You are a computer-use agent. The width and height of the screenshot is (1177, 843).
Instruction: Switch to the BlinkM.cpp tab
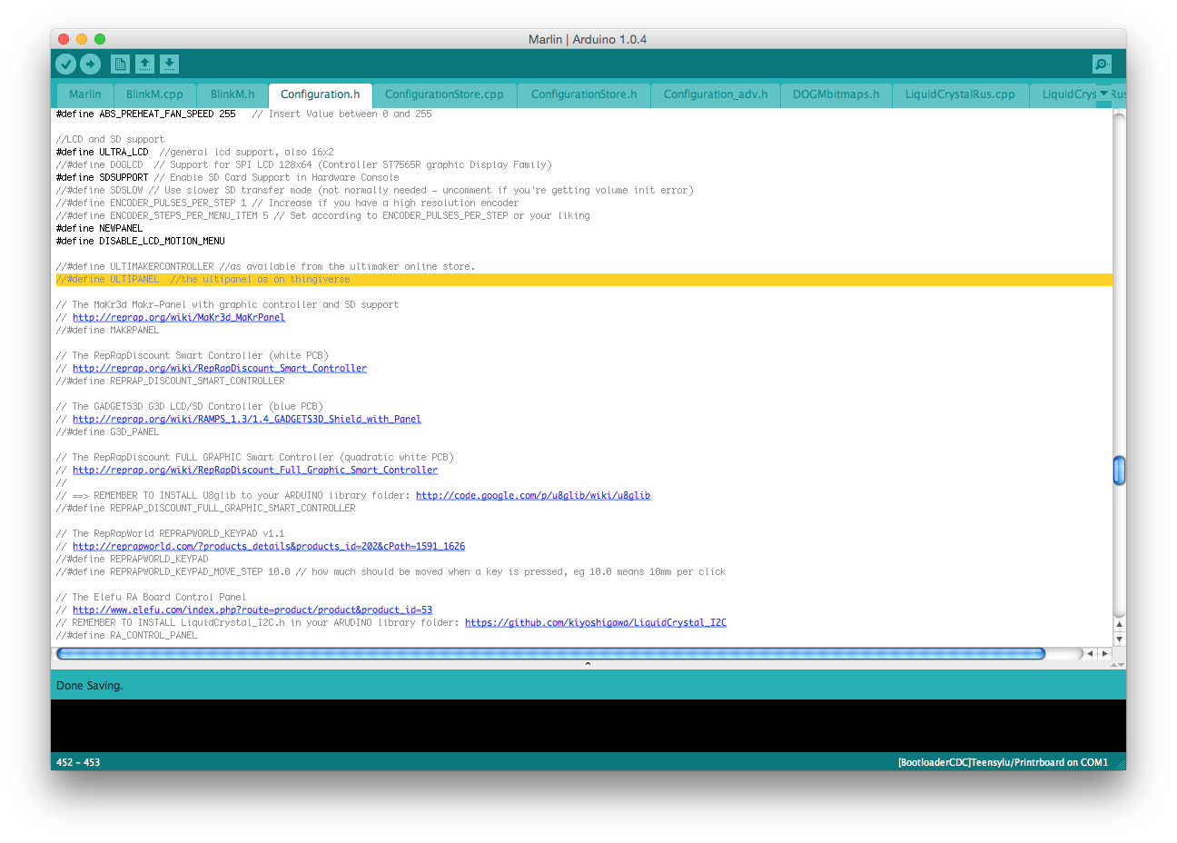tap(154, 94)
